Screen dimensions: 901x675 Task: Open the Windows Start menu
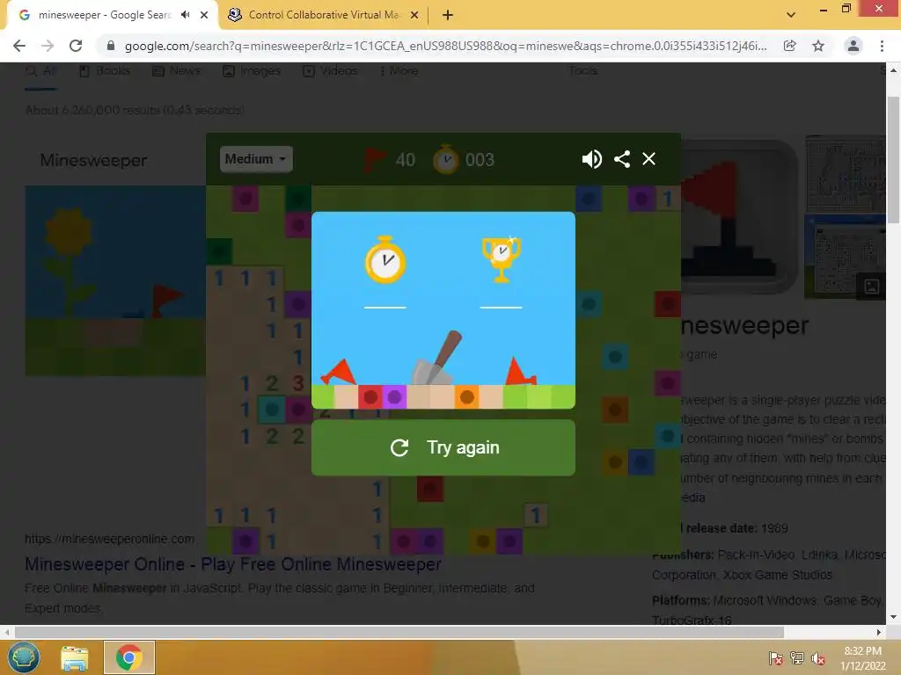pos(23,657)
